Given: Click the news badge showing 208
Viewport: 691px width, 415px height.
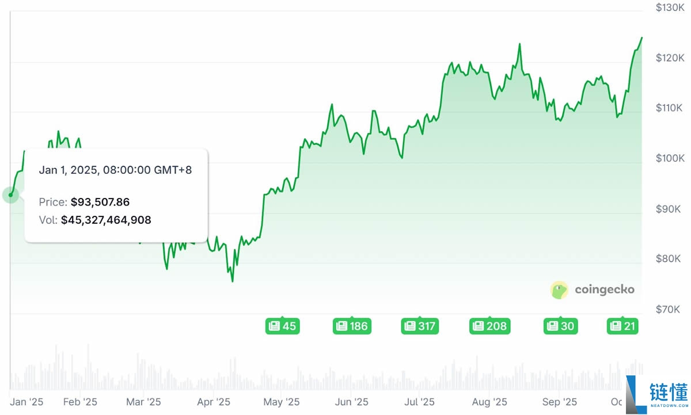Looking at the screenshot, I should [x=489, y=326].
